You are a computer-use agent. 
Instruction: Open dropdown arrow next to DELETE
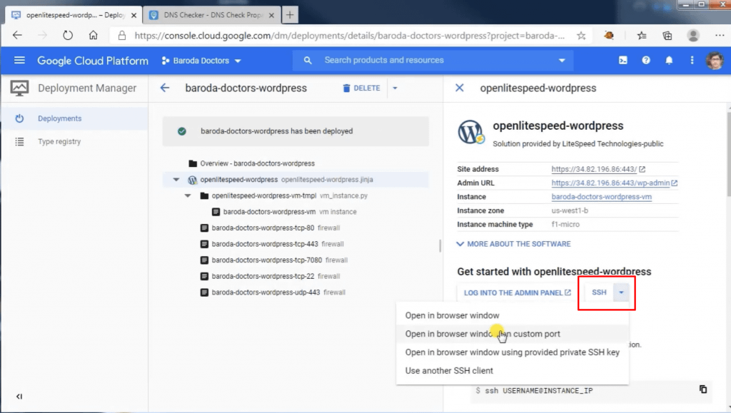(x=395, y=88)
